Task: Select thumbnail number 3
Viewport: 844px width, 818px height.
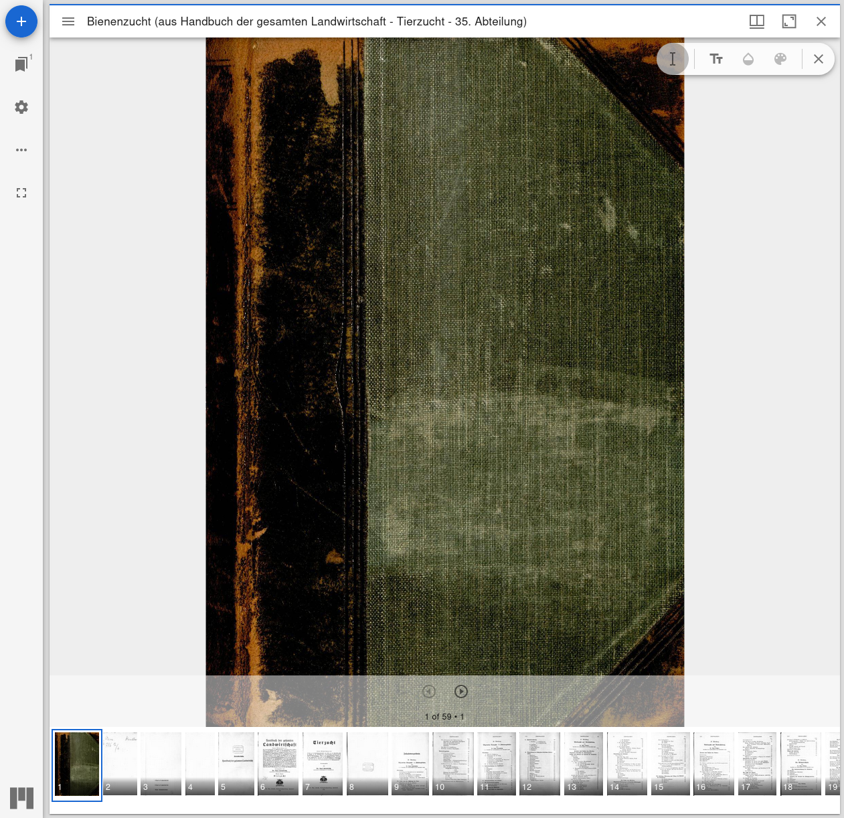Action: 161,764
